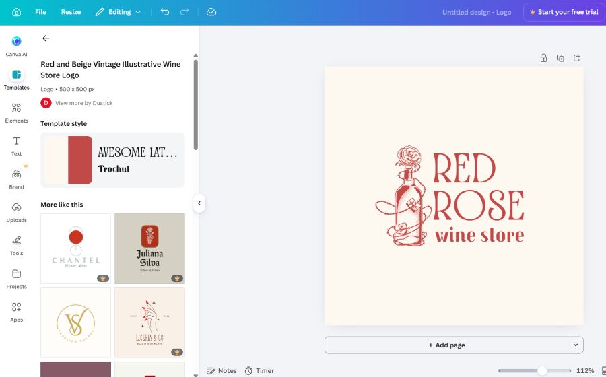
Task: Open the Timer
Action: tap(259, 370)
